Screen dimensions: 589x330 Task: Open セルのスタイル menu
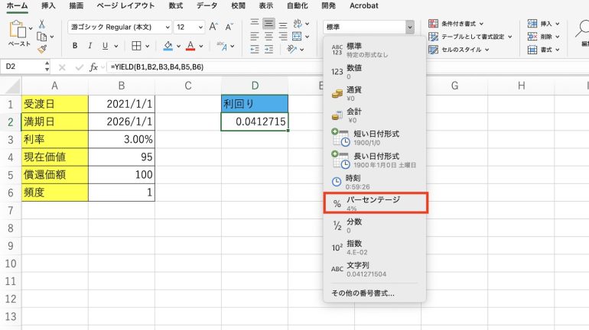(x=458, y=50)
